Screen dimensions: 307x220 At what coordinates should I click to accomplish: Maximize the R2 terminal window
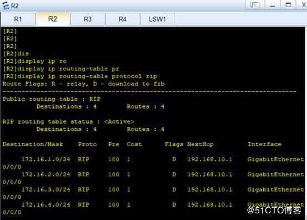(288, 4)
